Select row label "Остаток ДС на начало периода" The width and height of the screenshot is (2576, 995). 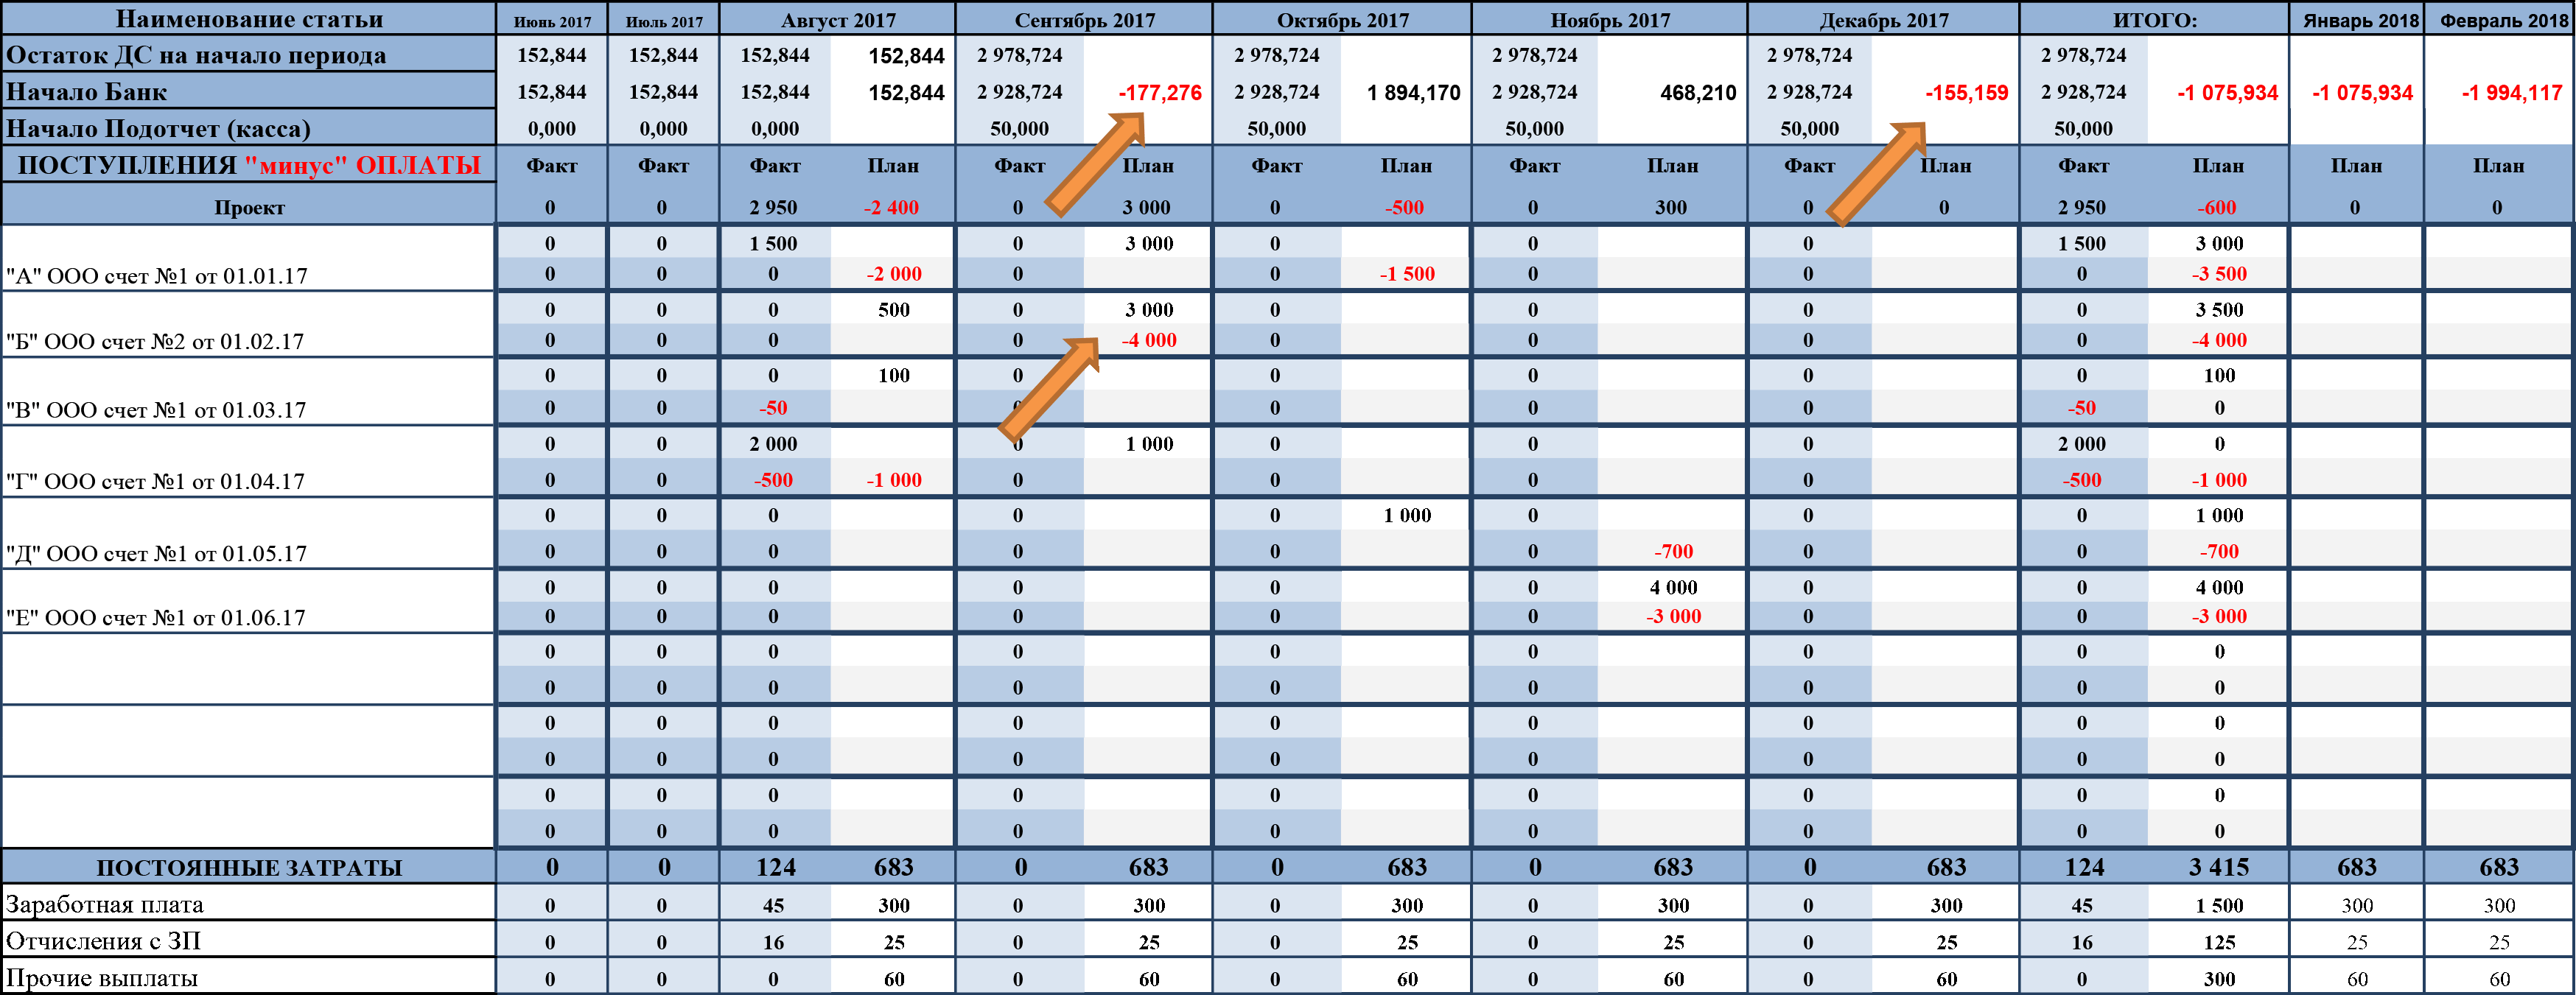[x=248, y=55]
